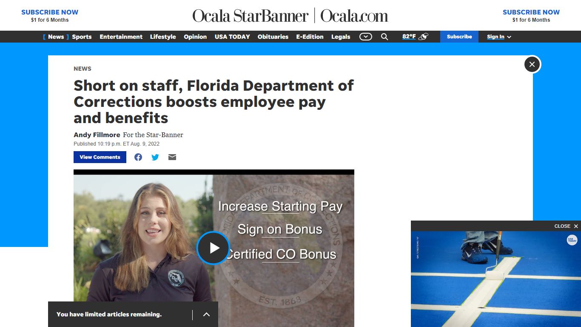Open the 82°F weather link
The image size is (581, 327).
409,37
